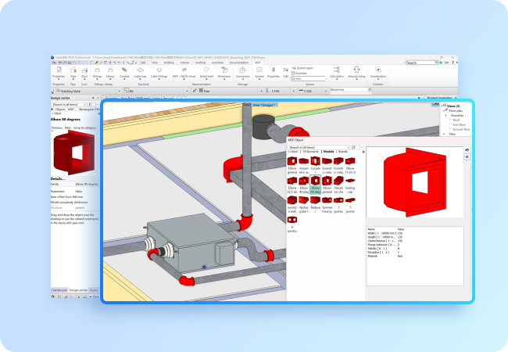Viewport: 508px width, 352px height.
Task: Enable the Overrides checkbox
Action: pos(293,74)
